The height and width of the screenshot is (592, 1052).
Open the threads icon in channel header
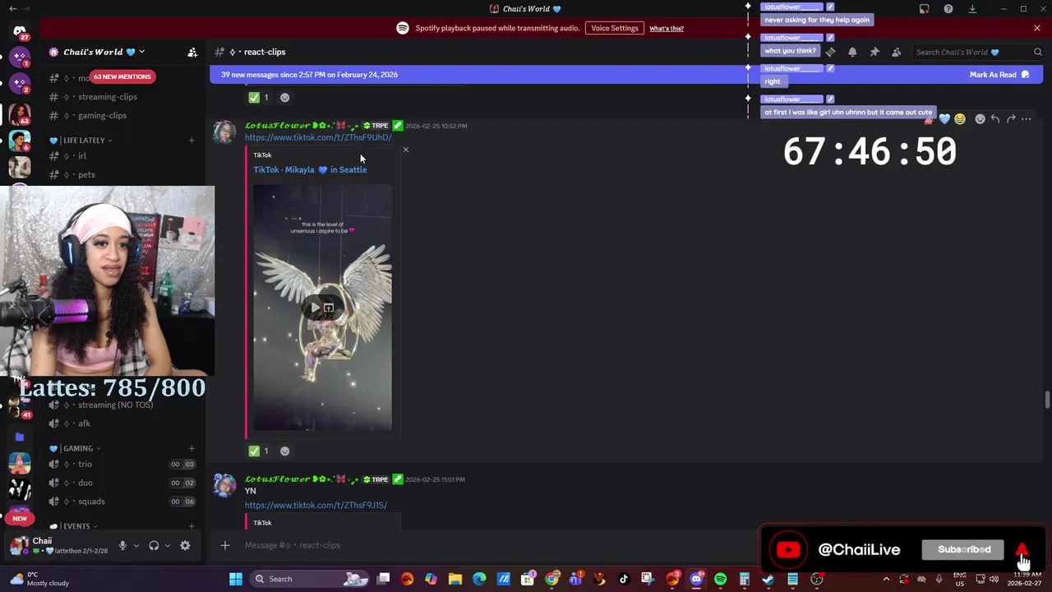point(830,52)
